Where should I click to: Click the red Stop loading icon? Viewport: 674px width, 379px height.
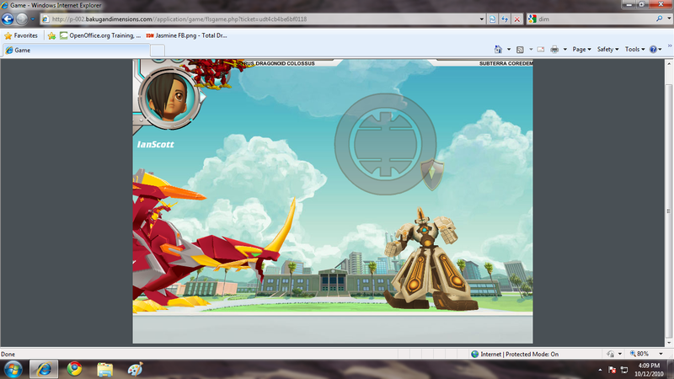516,19
